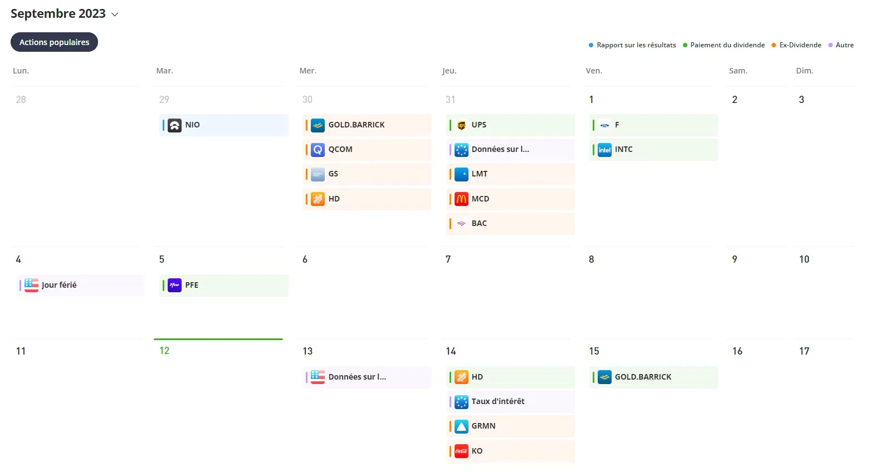Click the US flag icon beside Jour férié
869x472 pixels.
[31, 285]
